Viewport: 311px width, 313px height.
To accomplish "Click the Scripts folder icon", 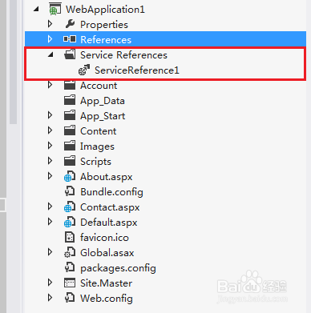I will tap(70, 161).
